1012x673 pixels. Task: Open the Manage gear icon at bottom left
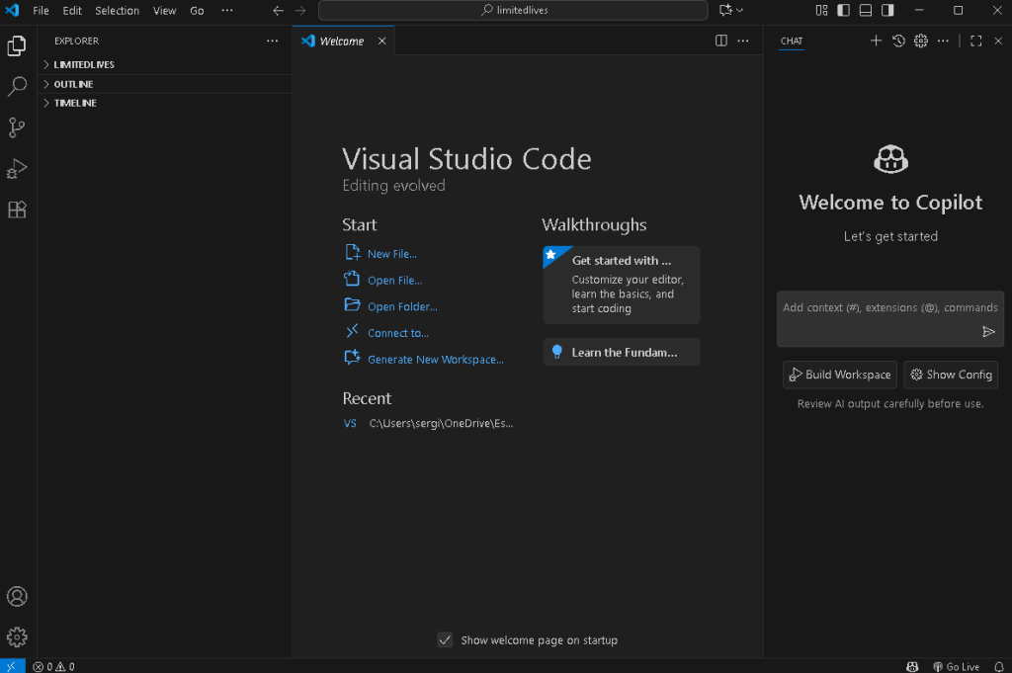(x=17, y=637)
